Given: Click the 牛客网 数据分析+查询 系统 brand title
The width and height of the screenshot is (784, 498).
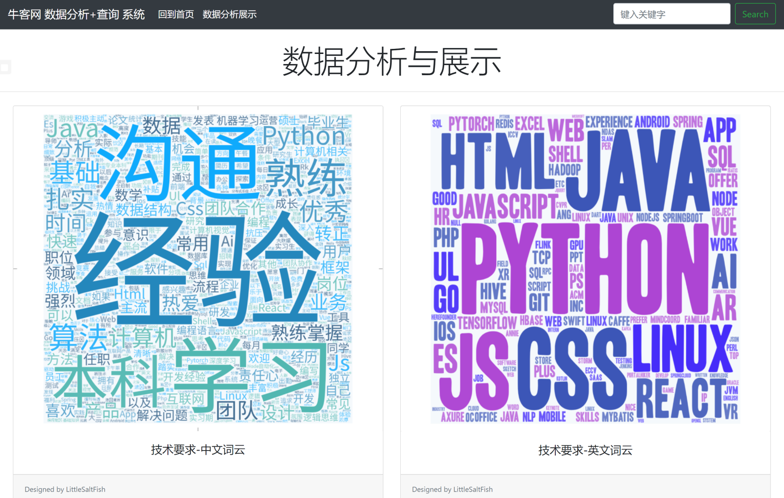Looking at the screenshot, I should (77, 14).
